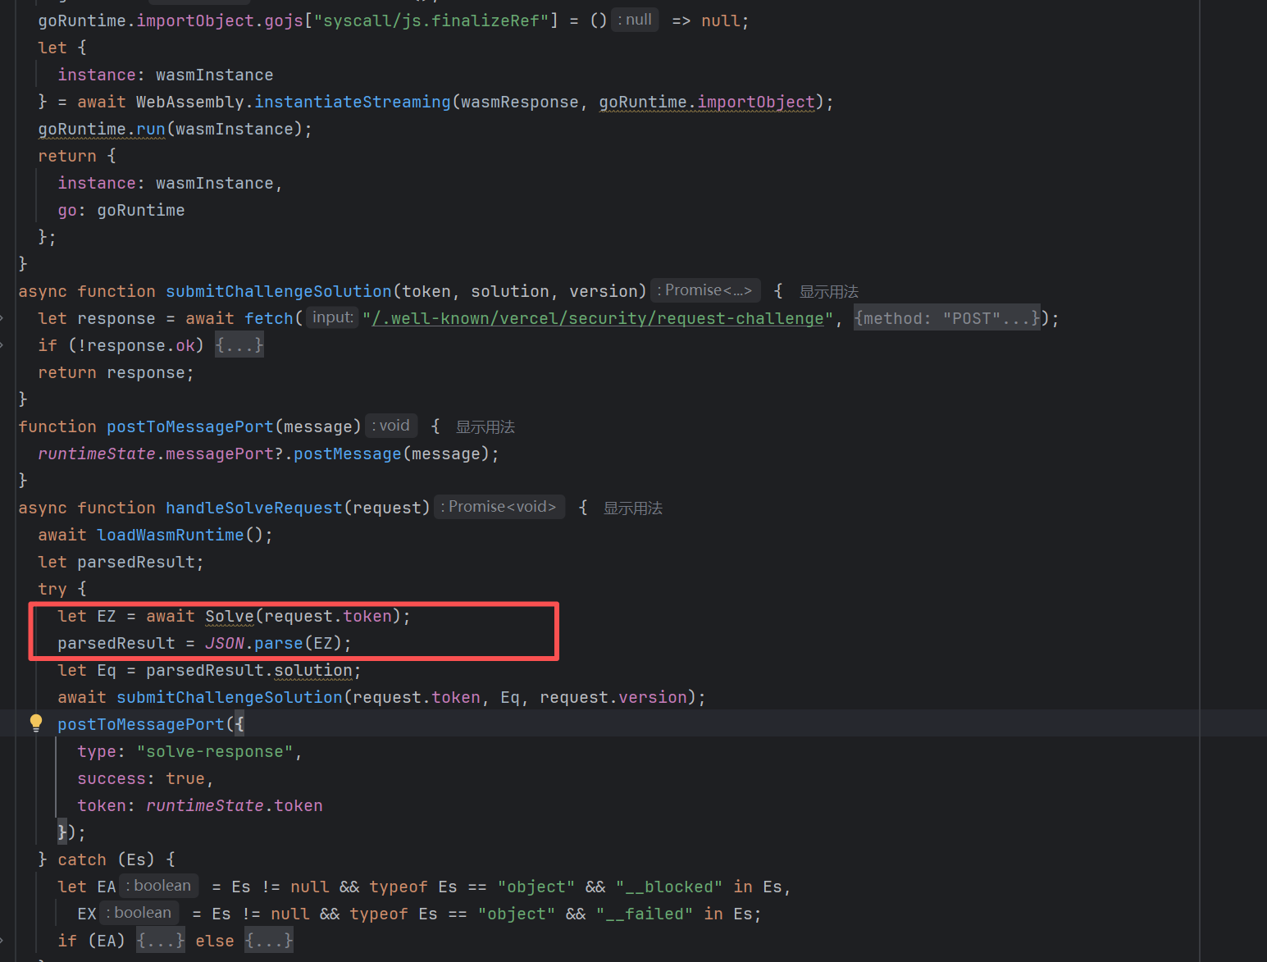Click the boolean type hint after EX
The width and height of the screenshot is (1267, 962).
pos(139,913)
